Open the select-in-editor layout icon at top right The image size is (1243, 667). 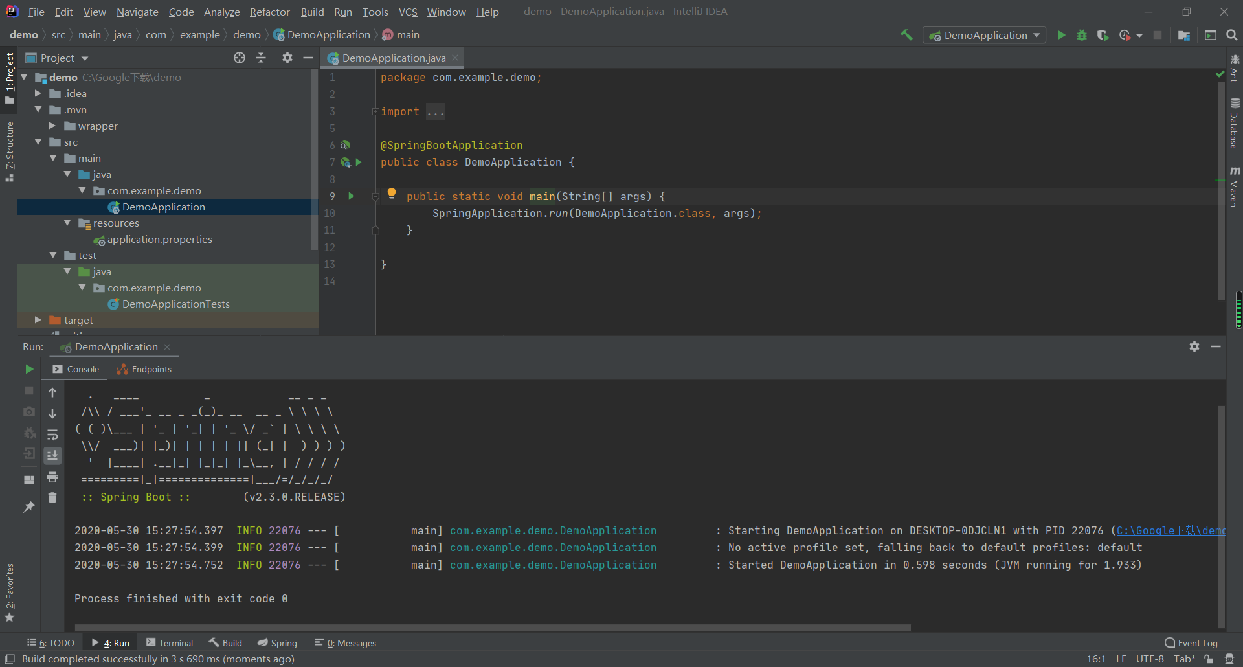pyautogui.click(x=1211, y=35)
